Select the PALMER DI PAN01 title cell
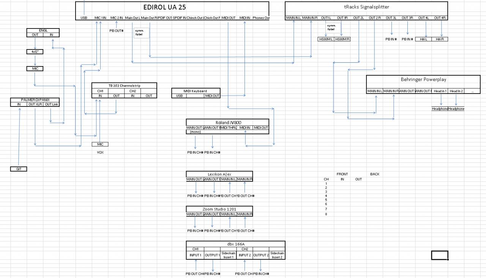Viewport: 486px width, 278px height. tap(35, 100)
